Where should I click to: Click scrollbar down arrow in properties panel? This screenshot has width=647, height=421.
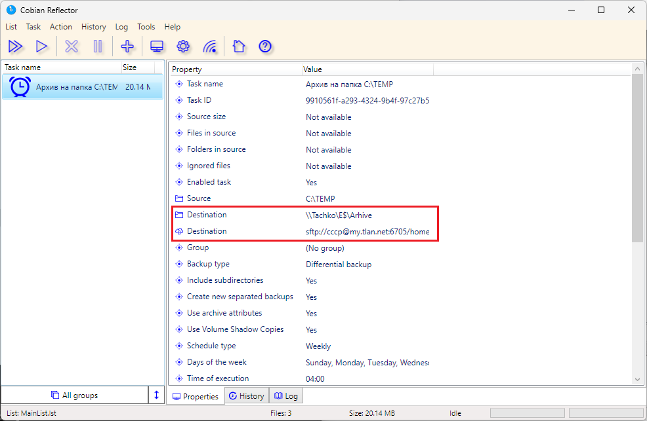pyautogui.click(x=638, y=379)
